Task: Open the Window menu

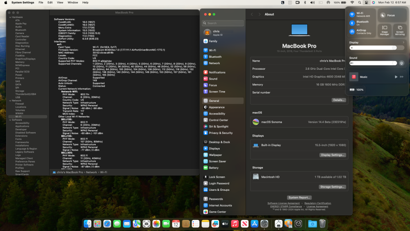Action: tap(73, 2)
